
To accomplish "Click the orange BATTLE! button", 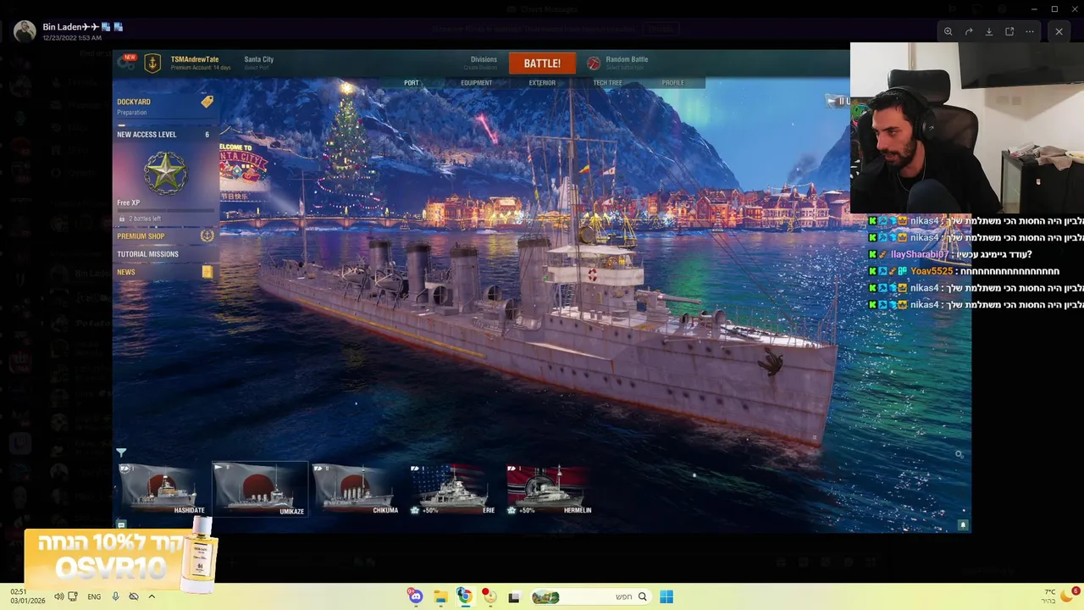I will pyautogui.click(x=542, y=64).
